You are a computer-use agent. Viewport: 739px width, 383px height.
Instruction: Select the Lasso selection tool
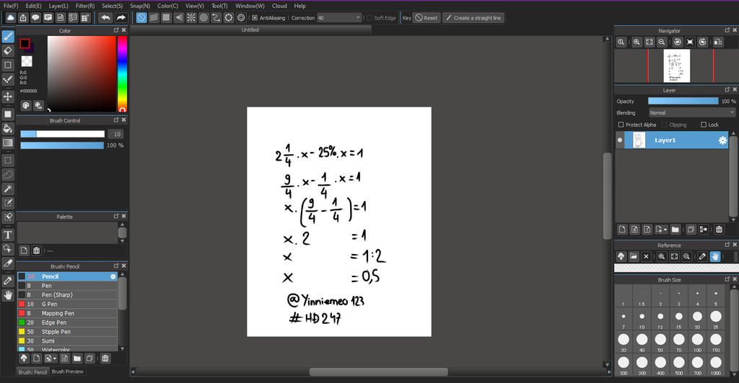8,174
